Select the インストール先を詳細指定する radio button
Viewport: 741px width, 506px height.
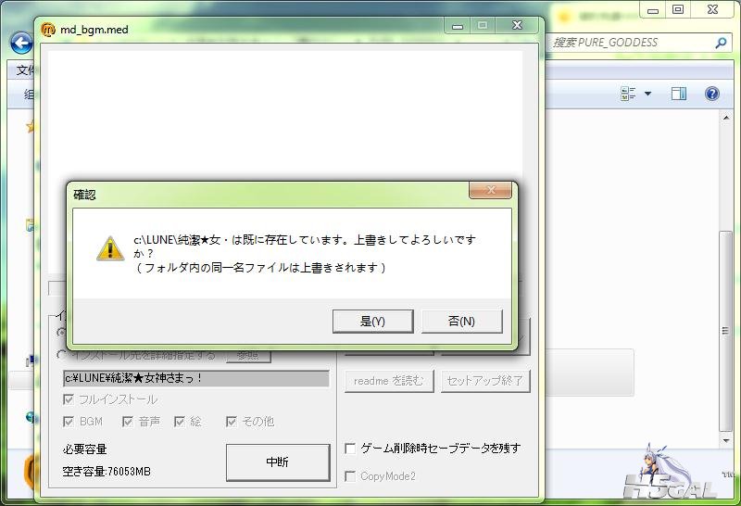point(62,355)
